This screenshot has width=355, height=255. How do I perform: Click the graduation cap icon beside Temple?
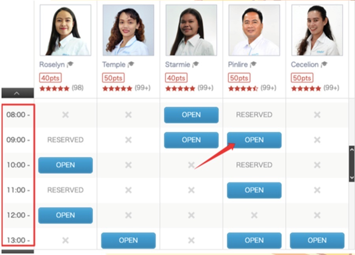131,65
